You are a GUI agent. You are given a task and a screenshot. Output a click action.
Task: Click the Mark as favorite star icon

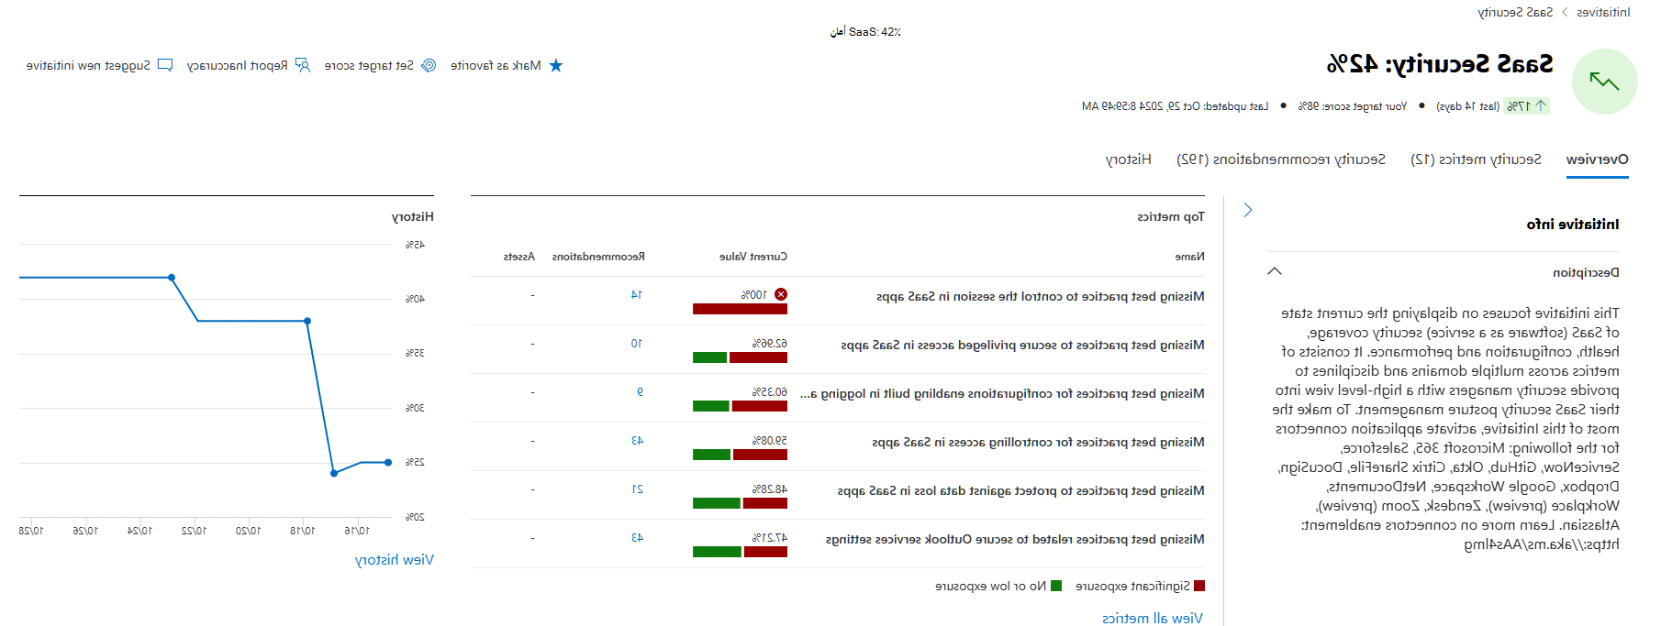click(555, 66)
